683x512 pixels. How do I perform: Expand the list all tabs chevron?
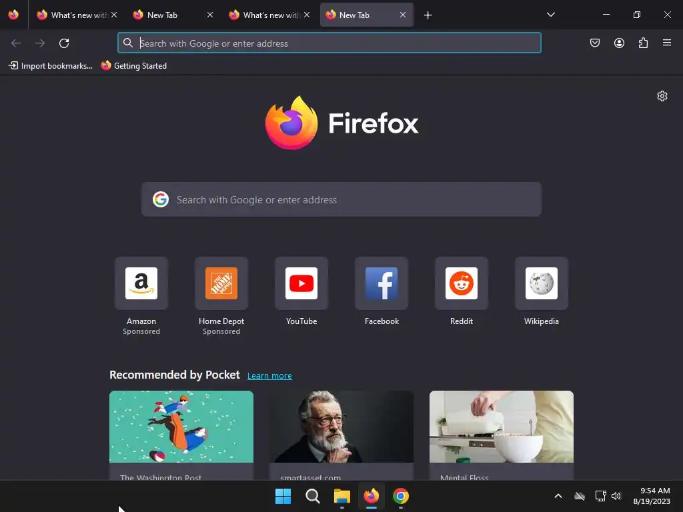[x=550, y=15]
